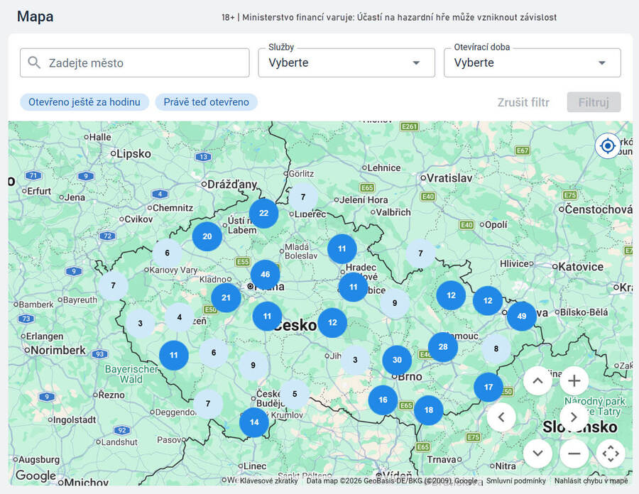Click the Filtruj button
The height and width of the screenshot is (494, 639).
(594, 102)
